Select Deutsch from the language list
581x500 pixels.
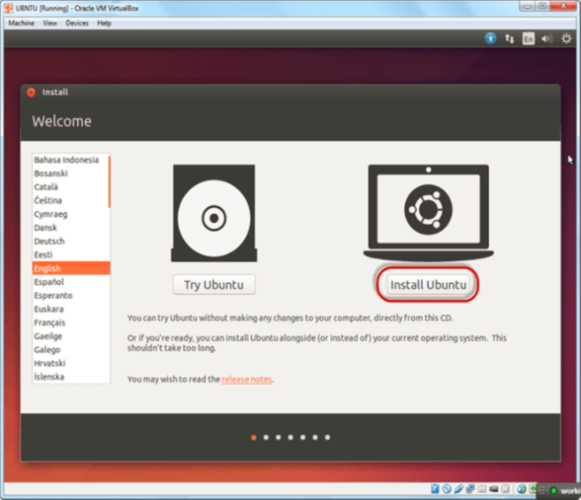click(50, 241)
